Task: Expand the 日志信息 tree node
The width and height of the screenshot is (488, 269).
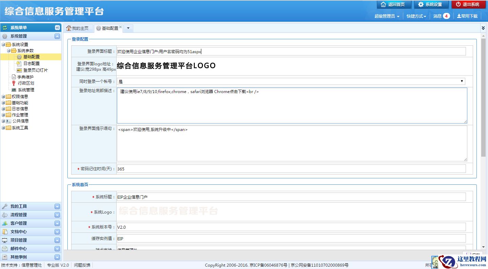Action: pos(3,109)
